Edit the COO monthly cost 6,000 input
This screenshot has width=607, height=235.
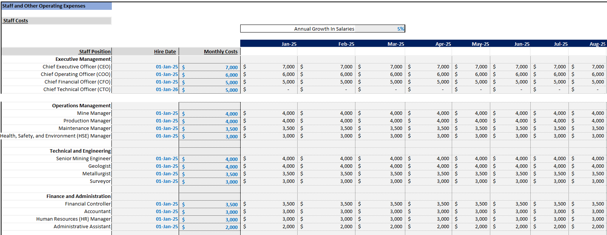tap(210, 75)
